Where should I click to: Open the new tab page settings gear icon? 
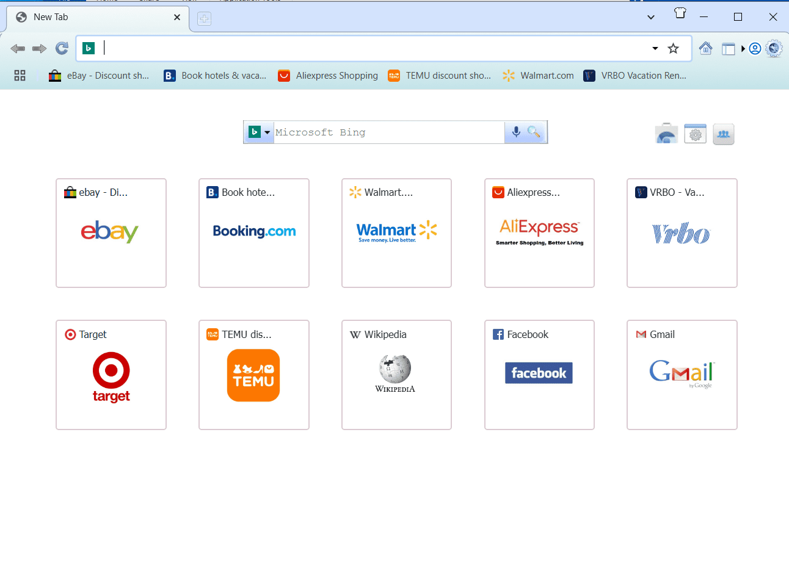coord(695,134)
